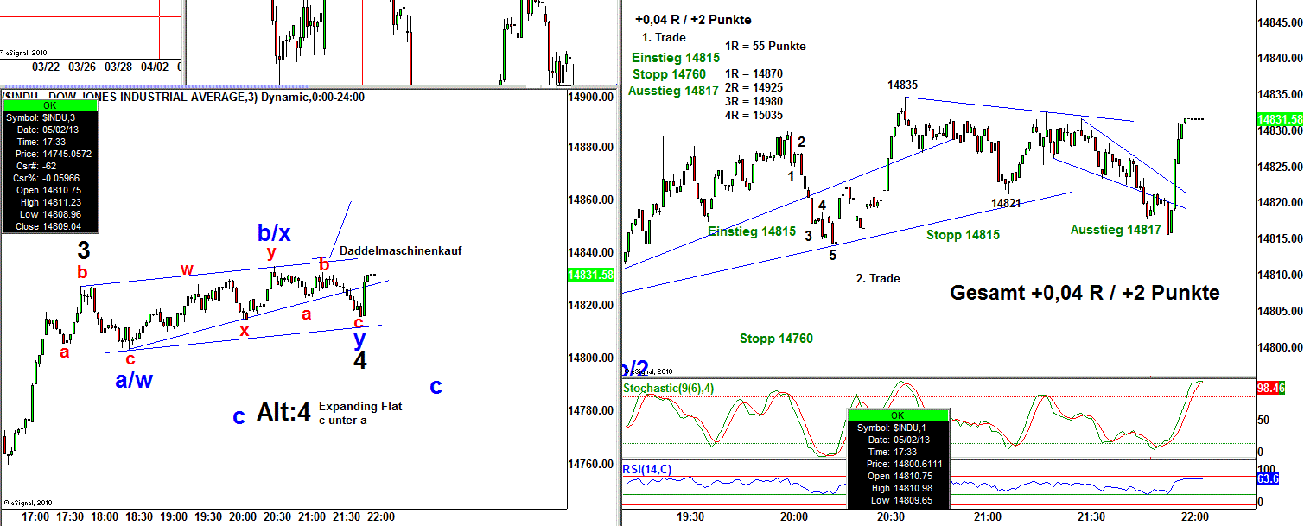1304x526 pixels.
Task: Click the Expanding Flat text note
Action: (360, 406)
